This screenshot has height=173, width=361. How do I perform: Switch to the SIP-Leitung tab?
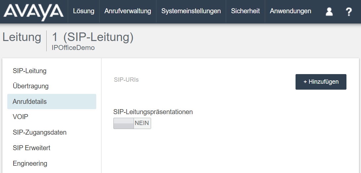coord(30,71)
